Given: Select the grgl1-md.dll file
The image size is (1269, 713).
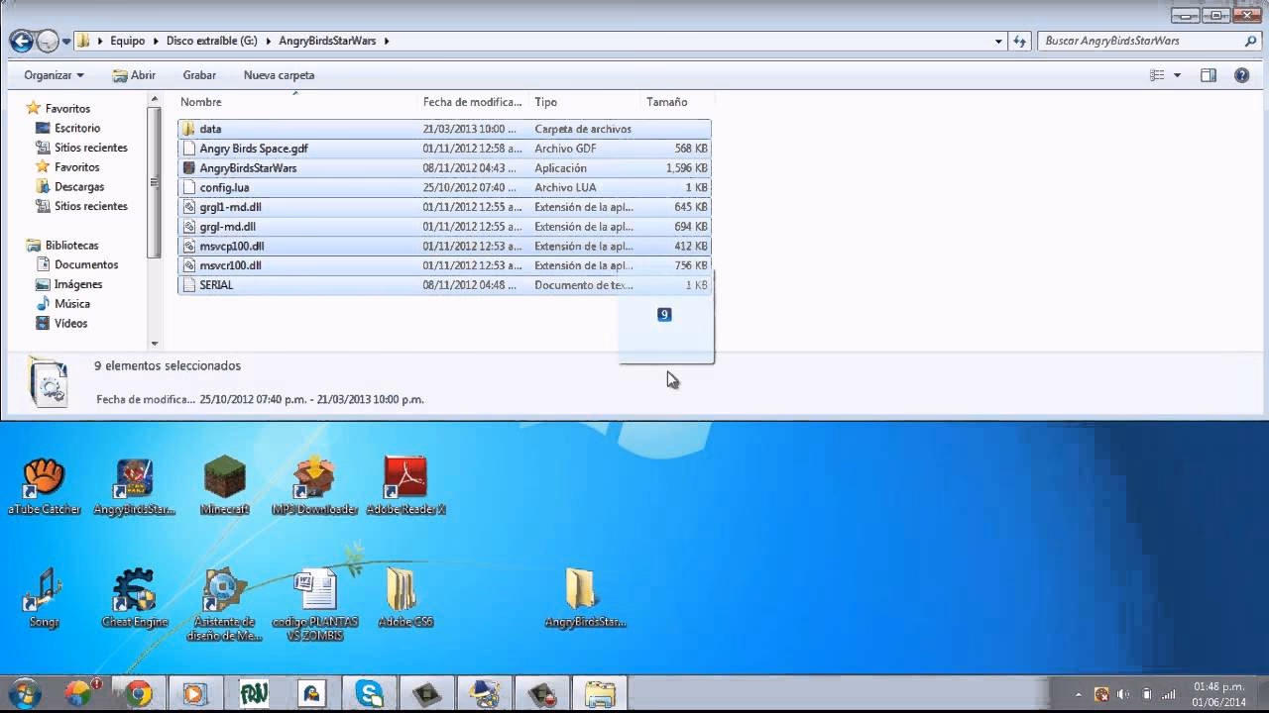Looking at the screenshot, I should click(x=444, y=207).
